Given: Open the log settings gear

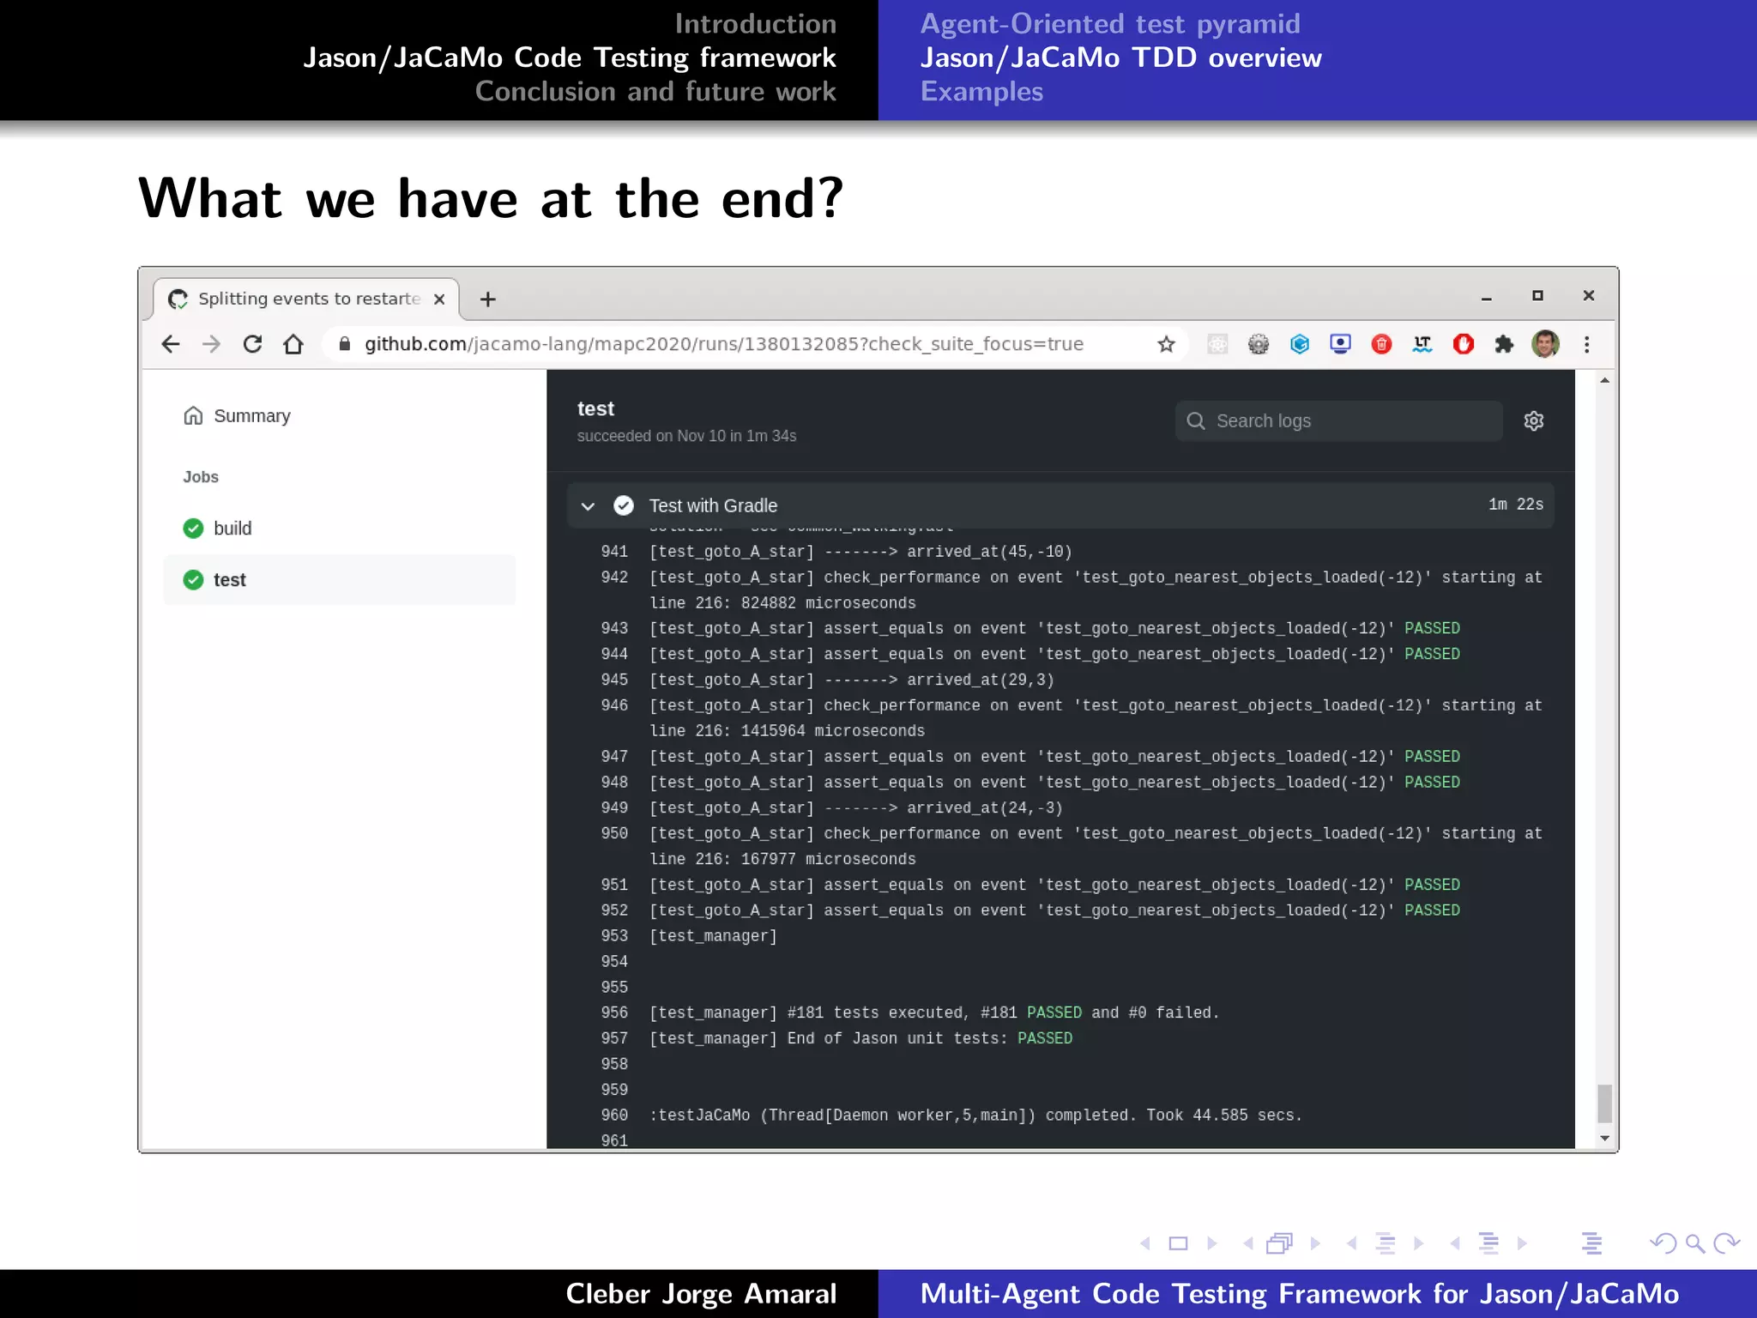Looking at the screenshot, I should [1533, 420].
